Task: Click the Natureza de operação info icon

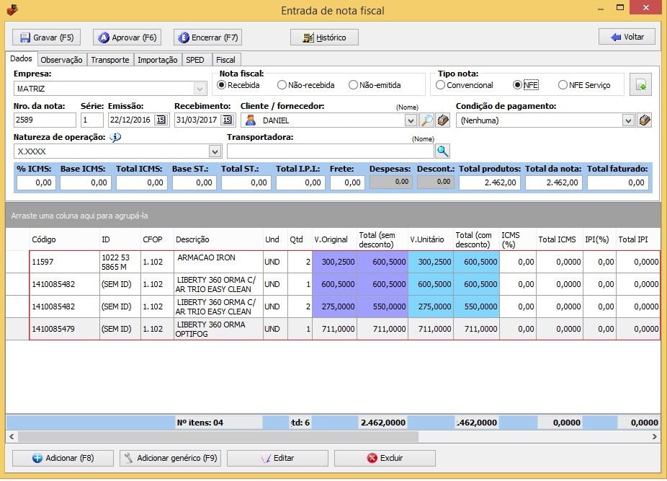Action: (x=115, y=137)
